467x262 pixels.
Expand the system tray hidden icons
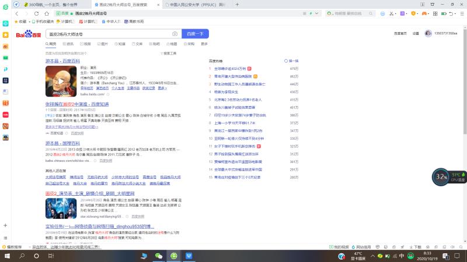pyautogui.click(x=372, y=256)
